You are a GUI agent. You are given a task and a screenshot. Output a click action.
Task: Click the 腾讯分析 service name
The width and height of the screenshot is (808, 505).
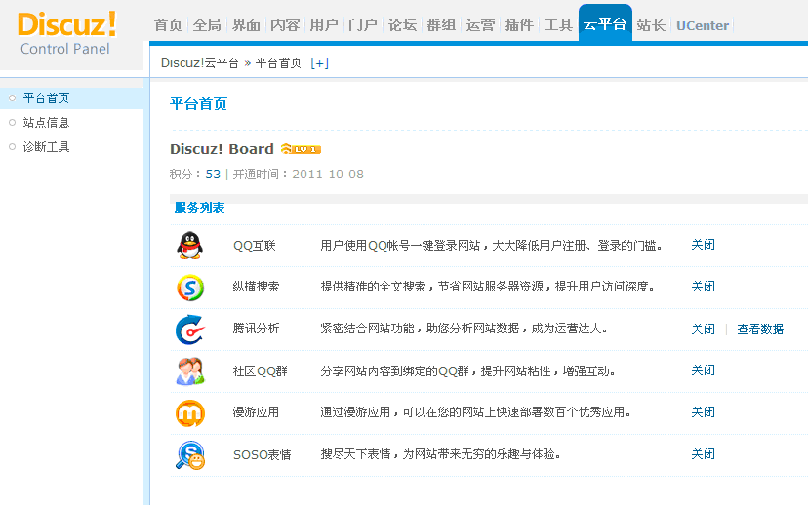click(x=256, y=329)
